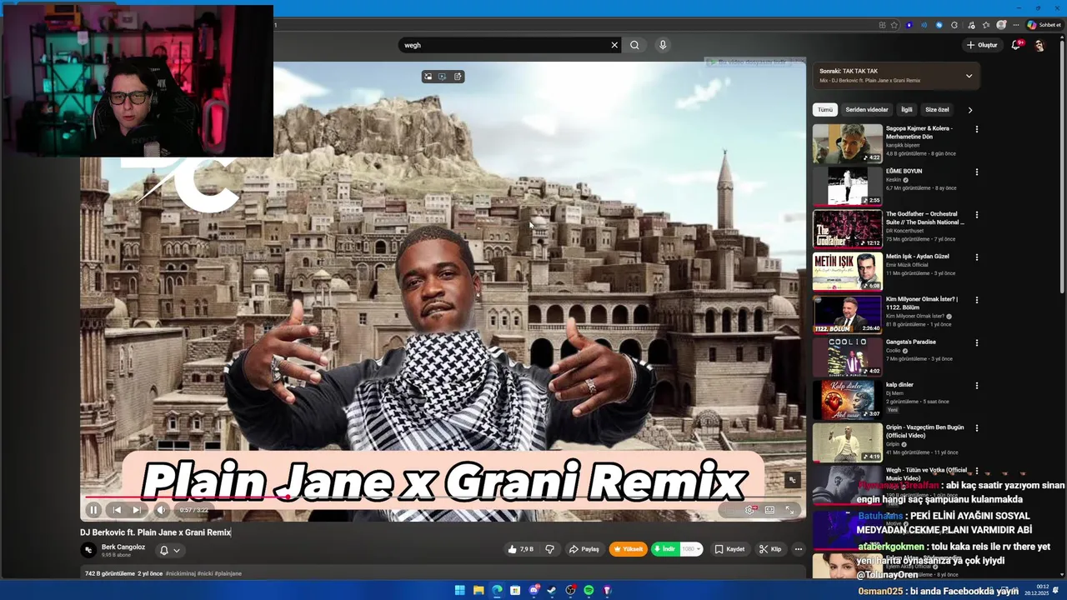
Task: Pause the playing video
Action: click(93, 510)
